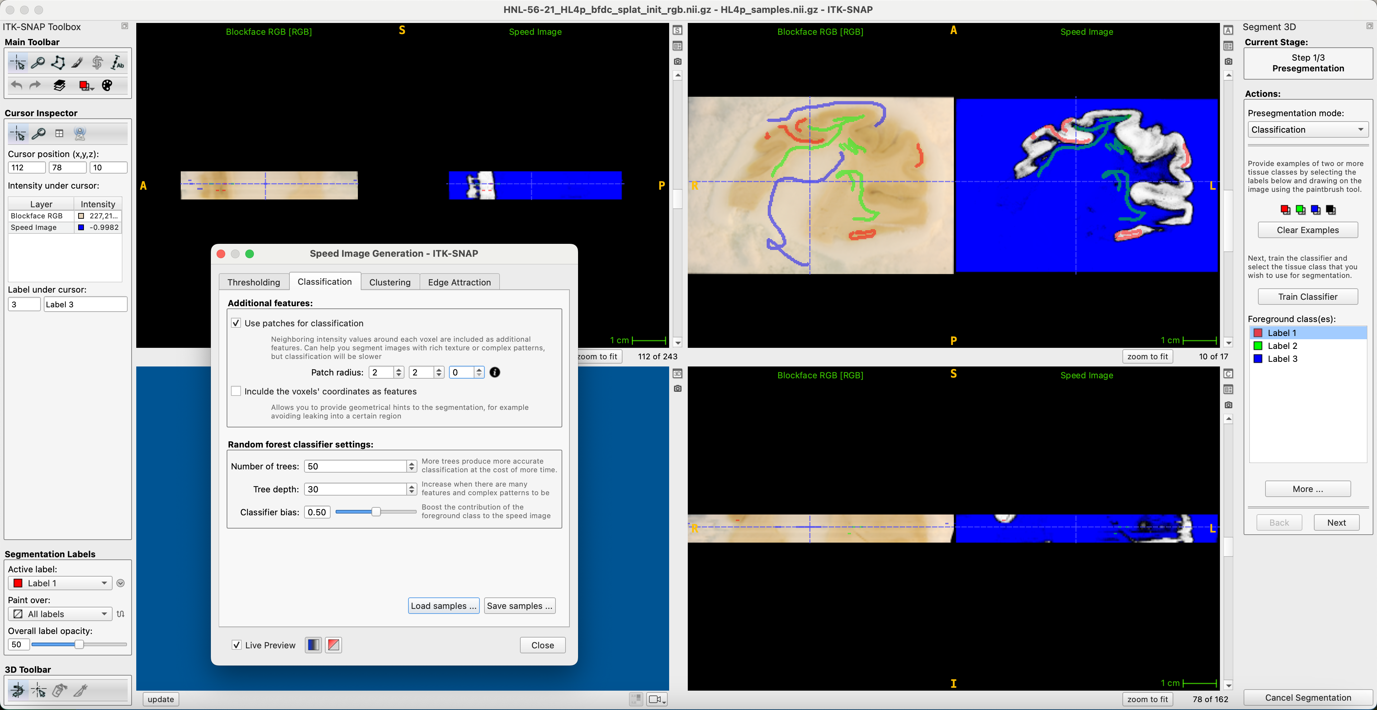Switch to the Classification tab

[x=325, y=282]
